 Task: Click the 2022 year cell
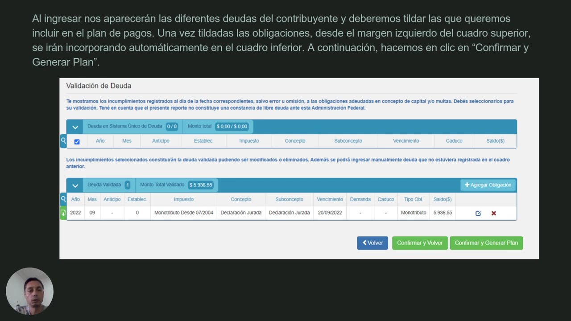[75, 213]
